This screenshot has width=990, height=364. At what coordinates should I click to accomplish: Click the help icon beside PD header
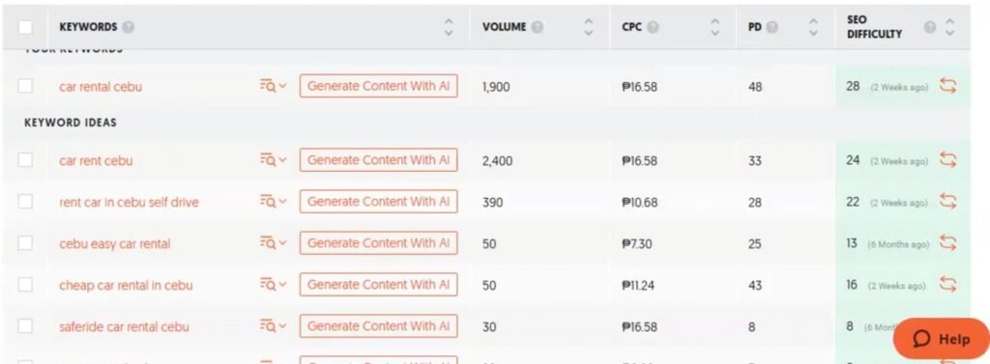tap(772, 27)
